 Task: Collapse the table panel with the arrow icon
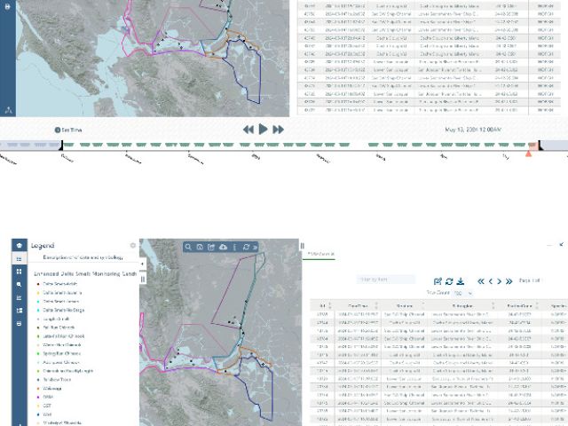pyautogui.click(x=561, y=245)
